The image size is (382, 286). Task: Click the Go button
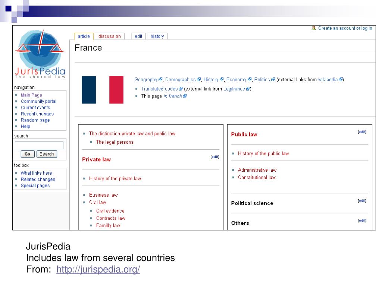tap(28, 154)
